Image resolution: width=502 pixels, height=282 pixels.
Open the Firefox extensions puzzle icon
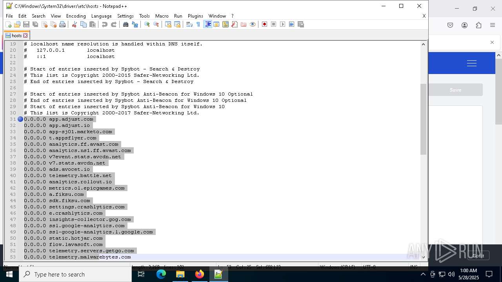pos(478,25)
